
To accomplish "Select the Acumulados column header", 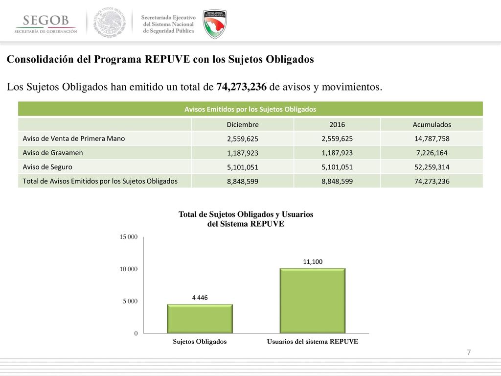I will click(432, 124).
